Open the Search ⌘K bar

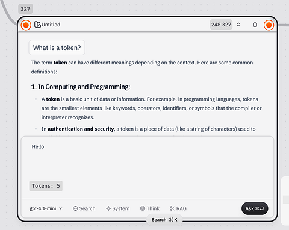point(164,220)
